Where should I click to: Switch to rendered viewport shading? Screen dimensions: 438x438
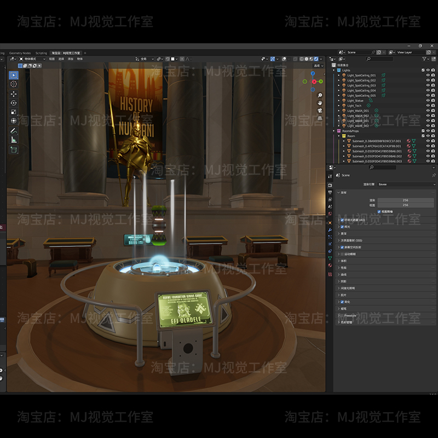tap(316, 59)
